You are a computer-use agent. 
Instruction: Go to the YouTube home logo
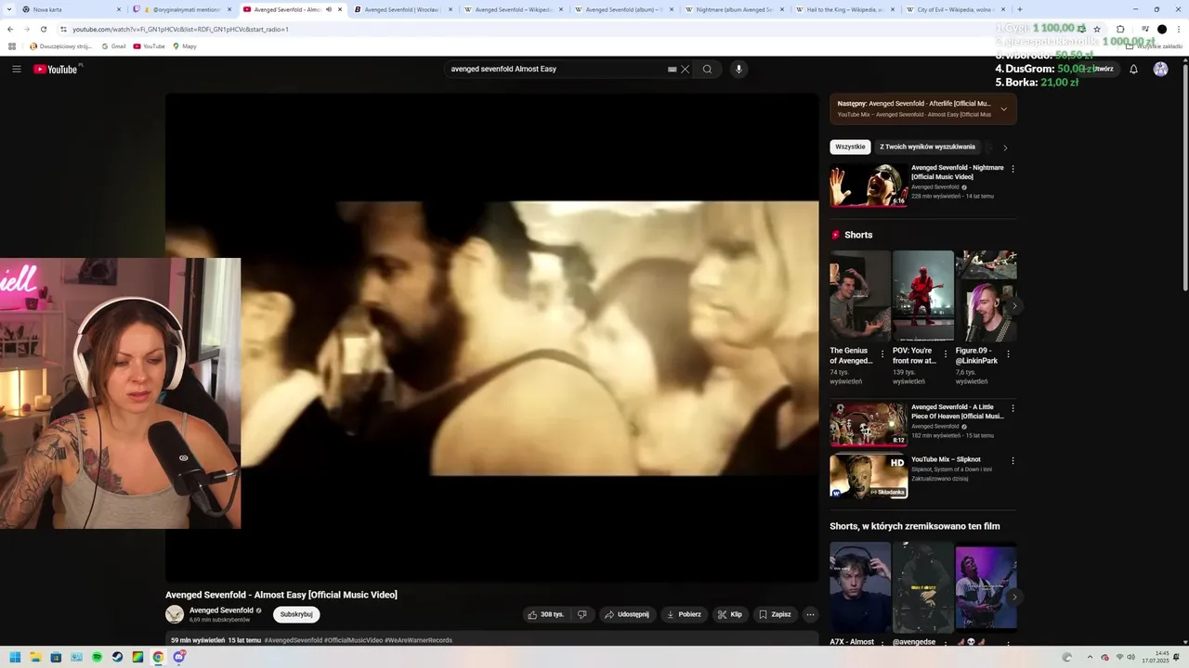click(56, 69)
